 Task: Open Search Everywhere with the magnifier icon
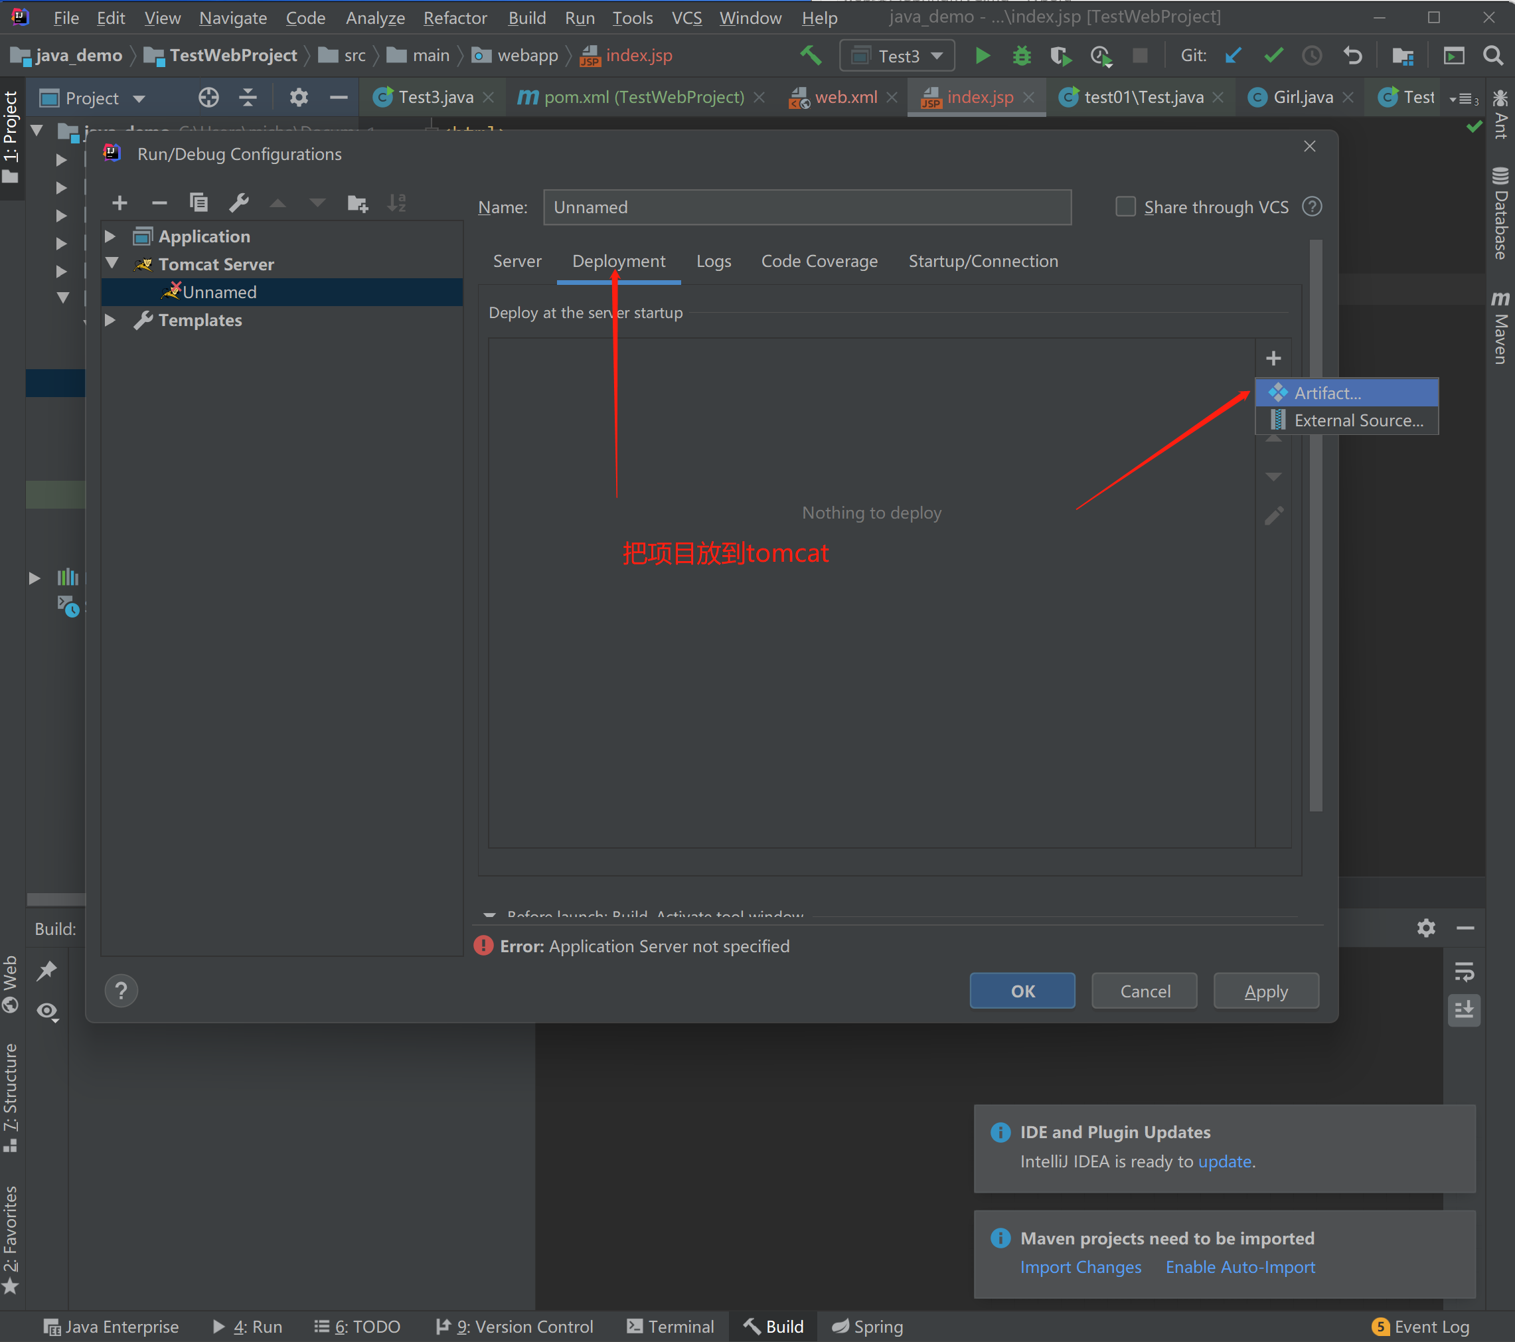click(x=1493, y=56)
